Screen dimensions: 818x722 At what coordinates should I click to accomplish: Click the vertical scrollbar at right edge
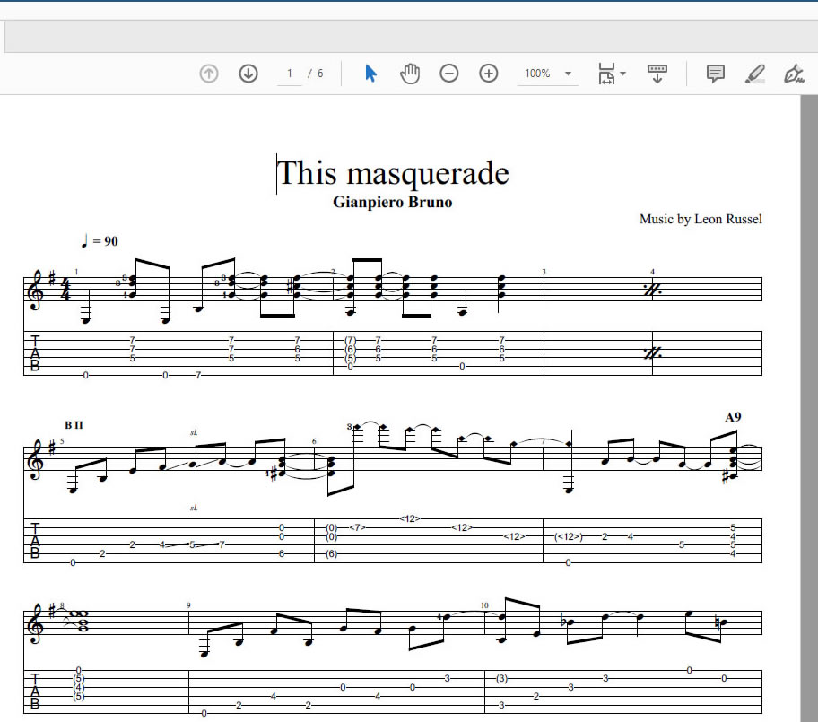tap(809, 408)
